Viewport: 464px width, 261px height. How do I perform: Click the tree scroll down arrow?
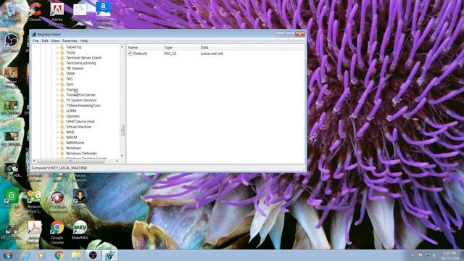click(122, 156)
